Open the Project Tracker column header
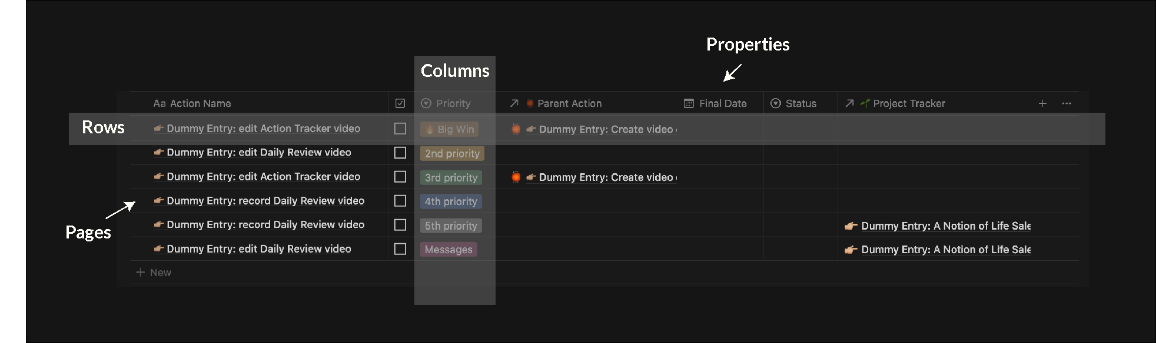1156x343 pixels. point(895,103)
